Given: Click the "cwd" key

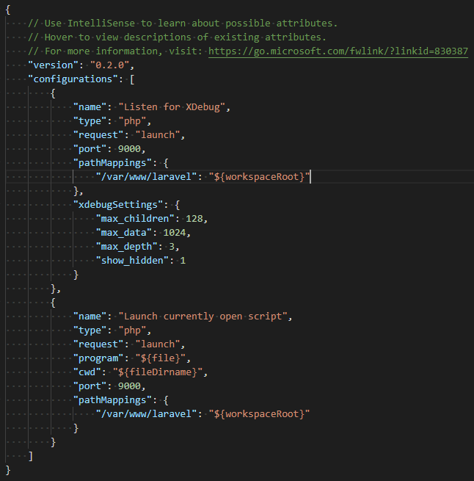Looking at the screenshot, I should [x=87, y=372].
